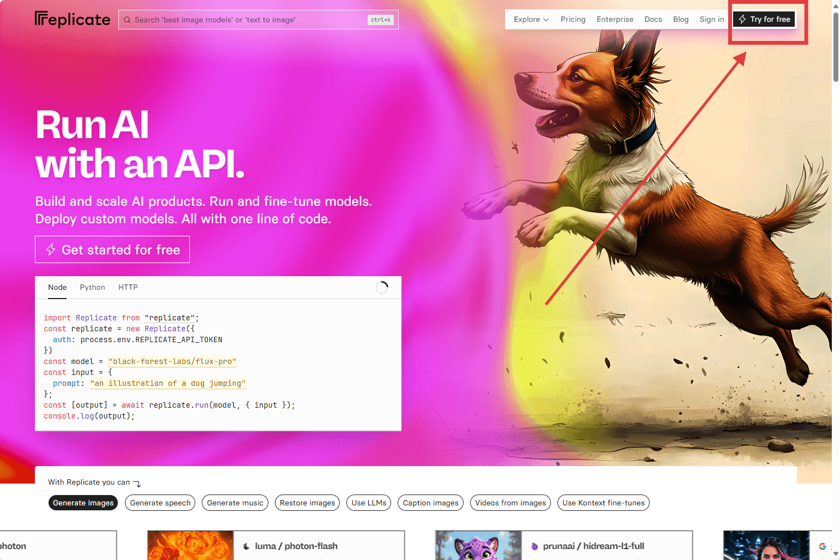
Task: Select the Use Kontext fine-tunes pill
Action: click(x=603, y=503)
